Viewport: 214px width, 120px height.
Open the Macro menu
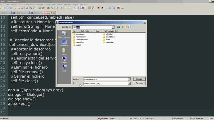(x=60, y=4)
